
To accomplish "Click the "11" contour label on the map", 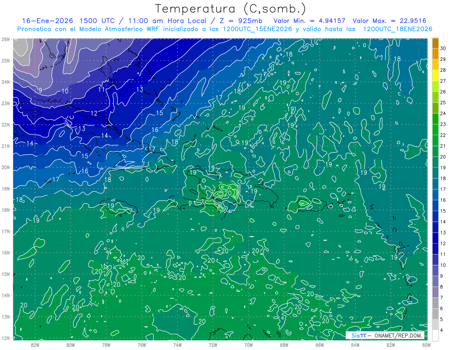I will coord(102,89).
